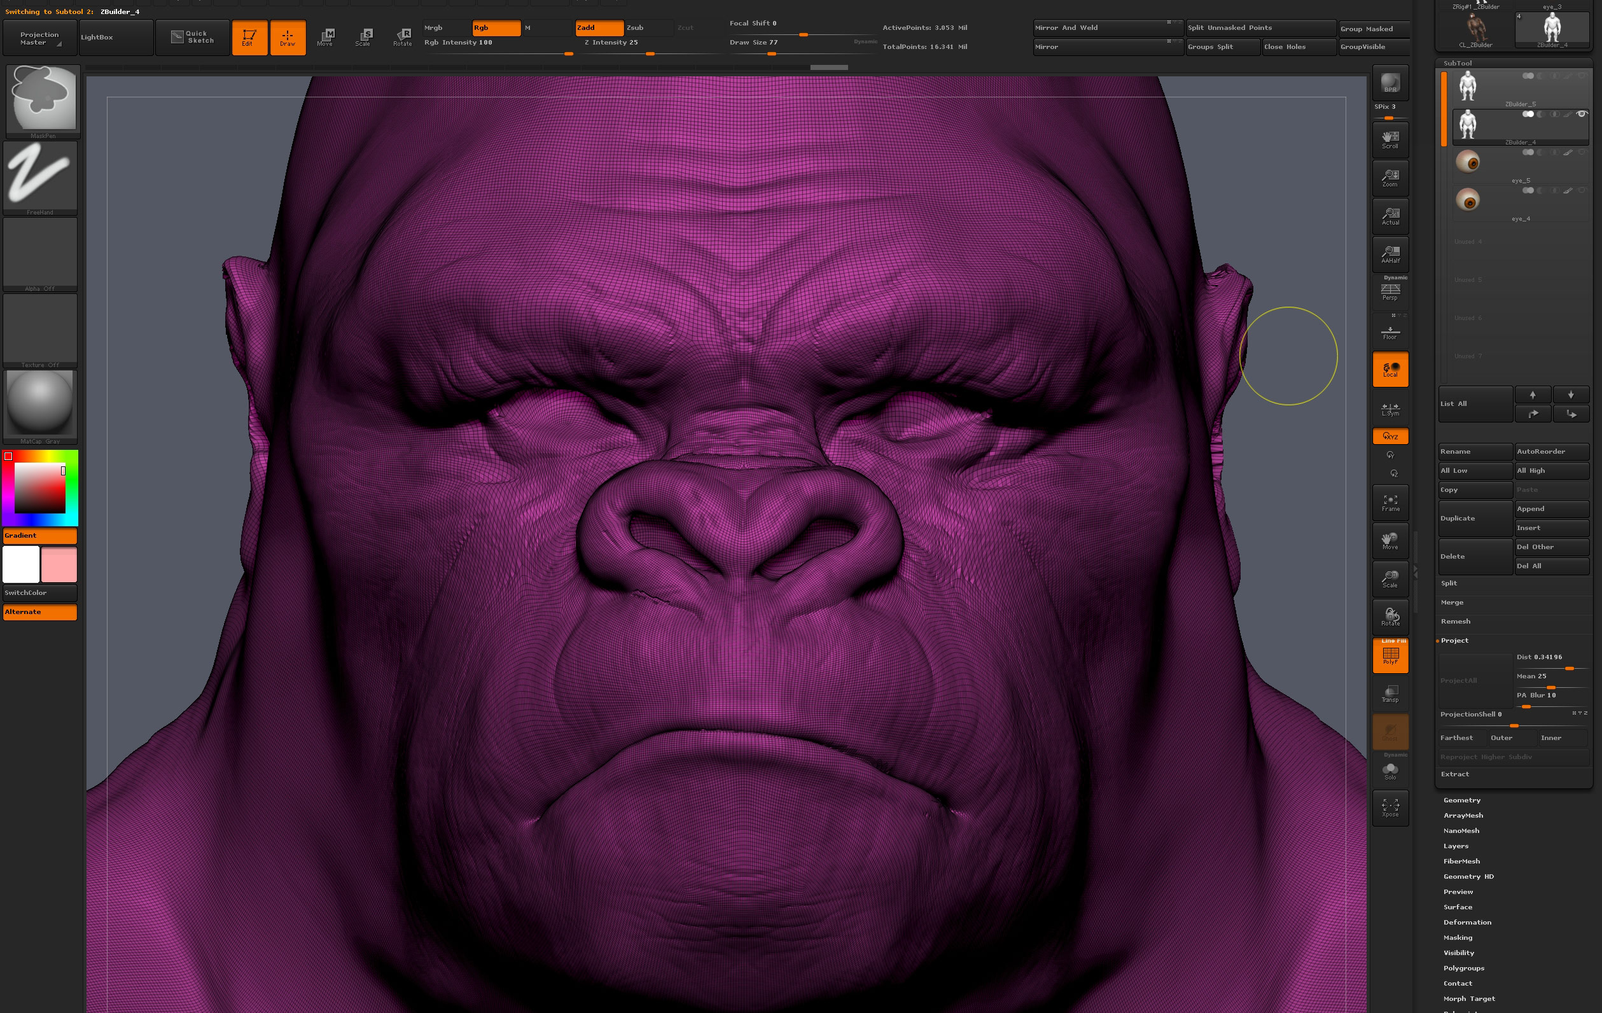Click Close Holes button
This screenshot has width=1602, height=1013.
[x=1299, y=47]
